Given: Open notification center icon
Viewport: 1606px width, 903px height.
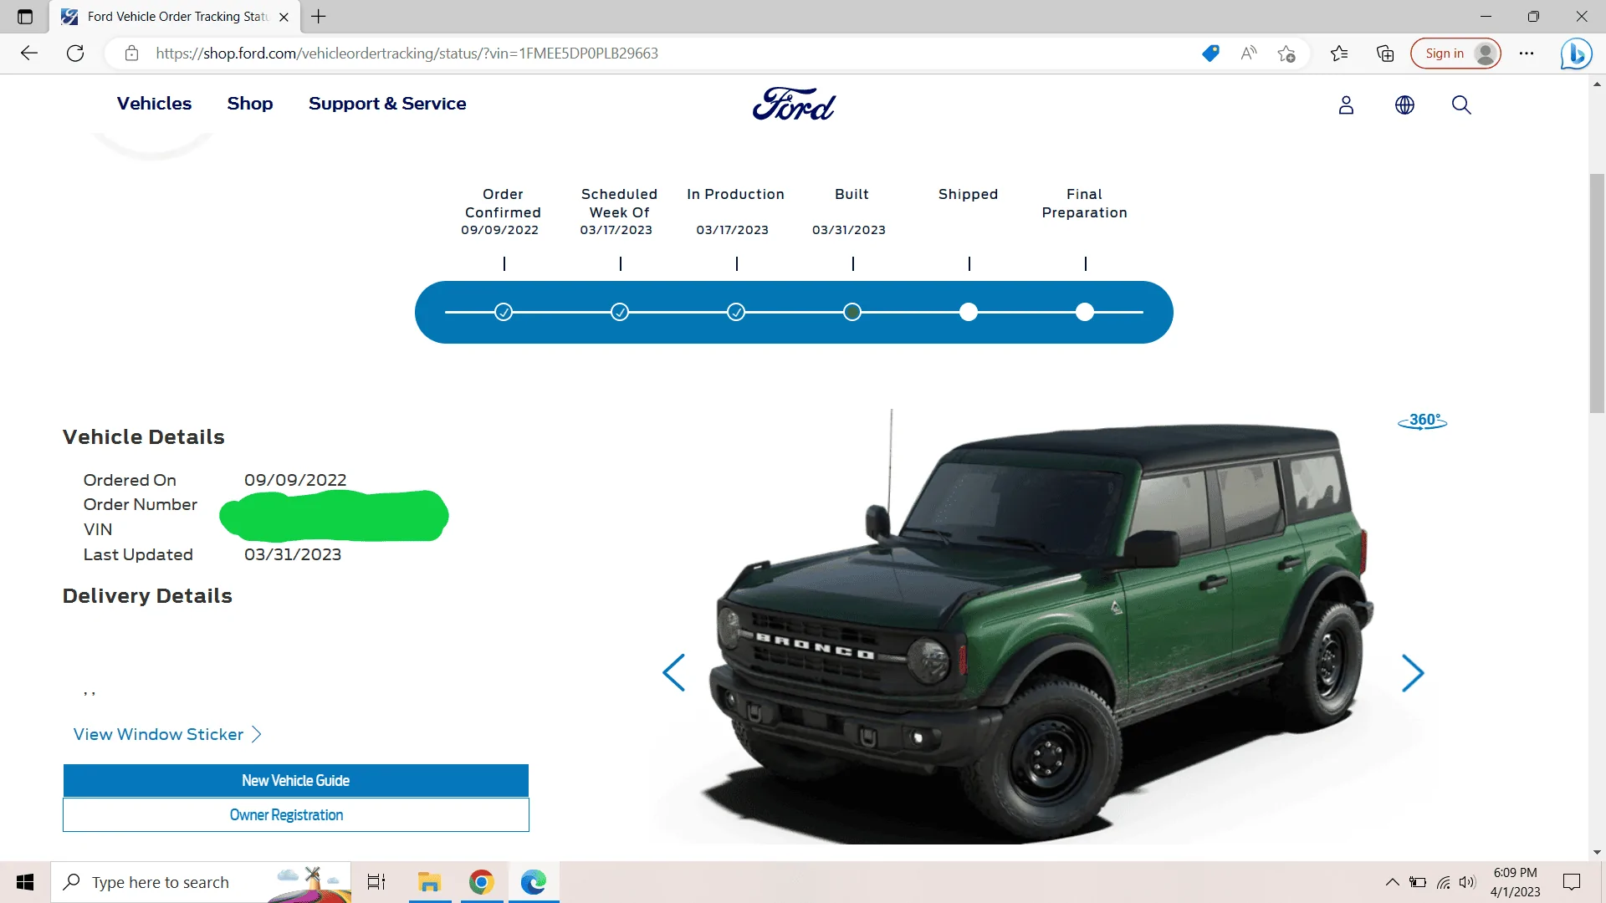Looking at the screenshot, I should pos(1572,882).
